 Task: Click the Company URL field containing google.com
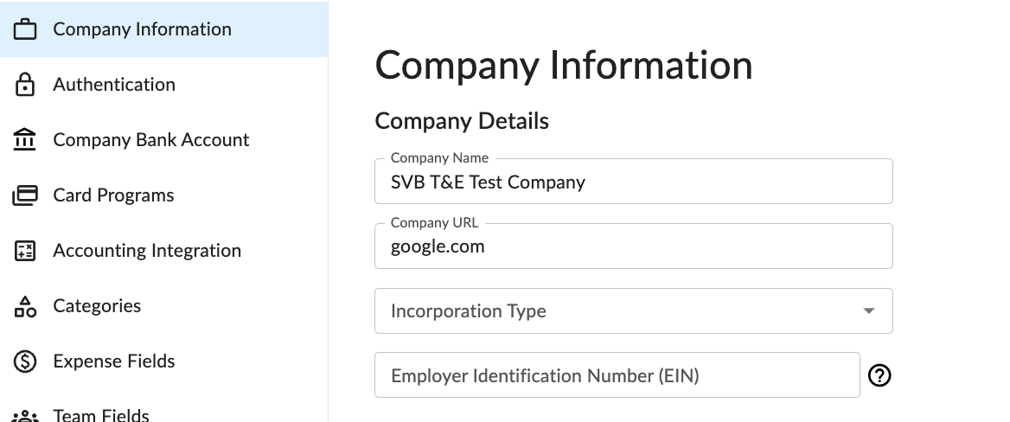pos(634,246)
